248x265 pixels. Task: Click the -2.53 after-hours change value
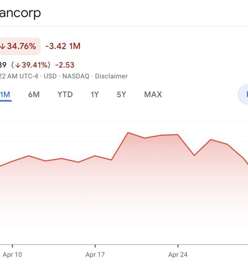65,65
